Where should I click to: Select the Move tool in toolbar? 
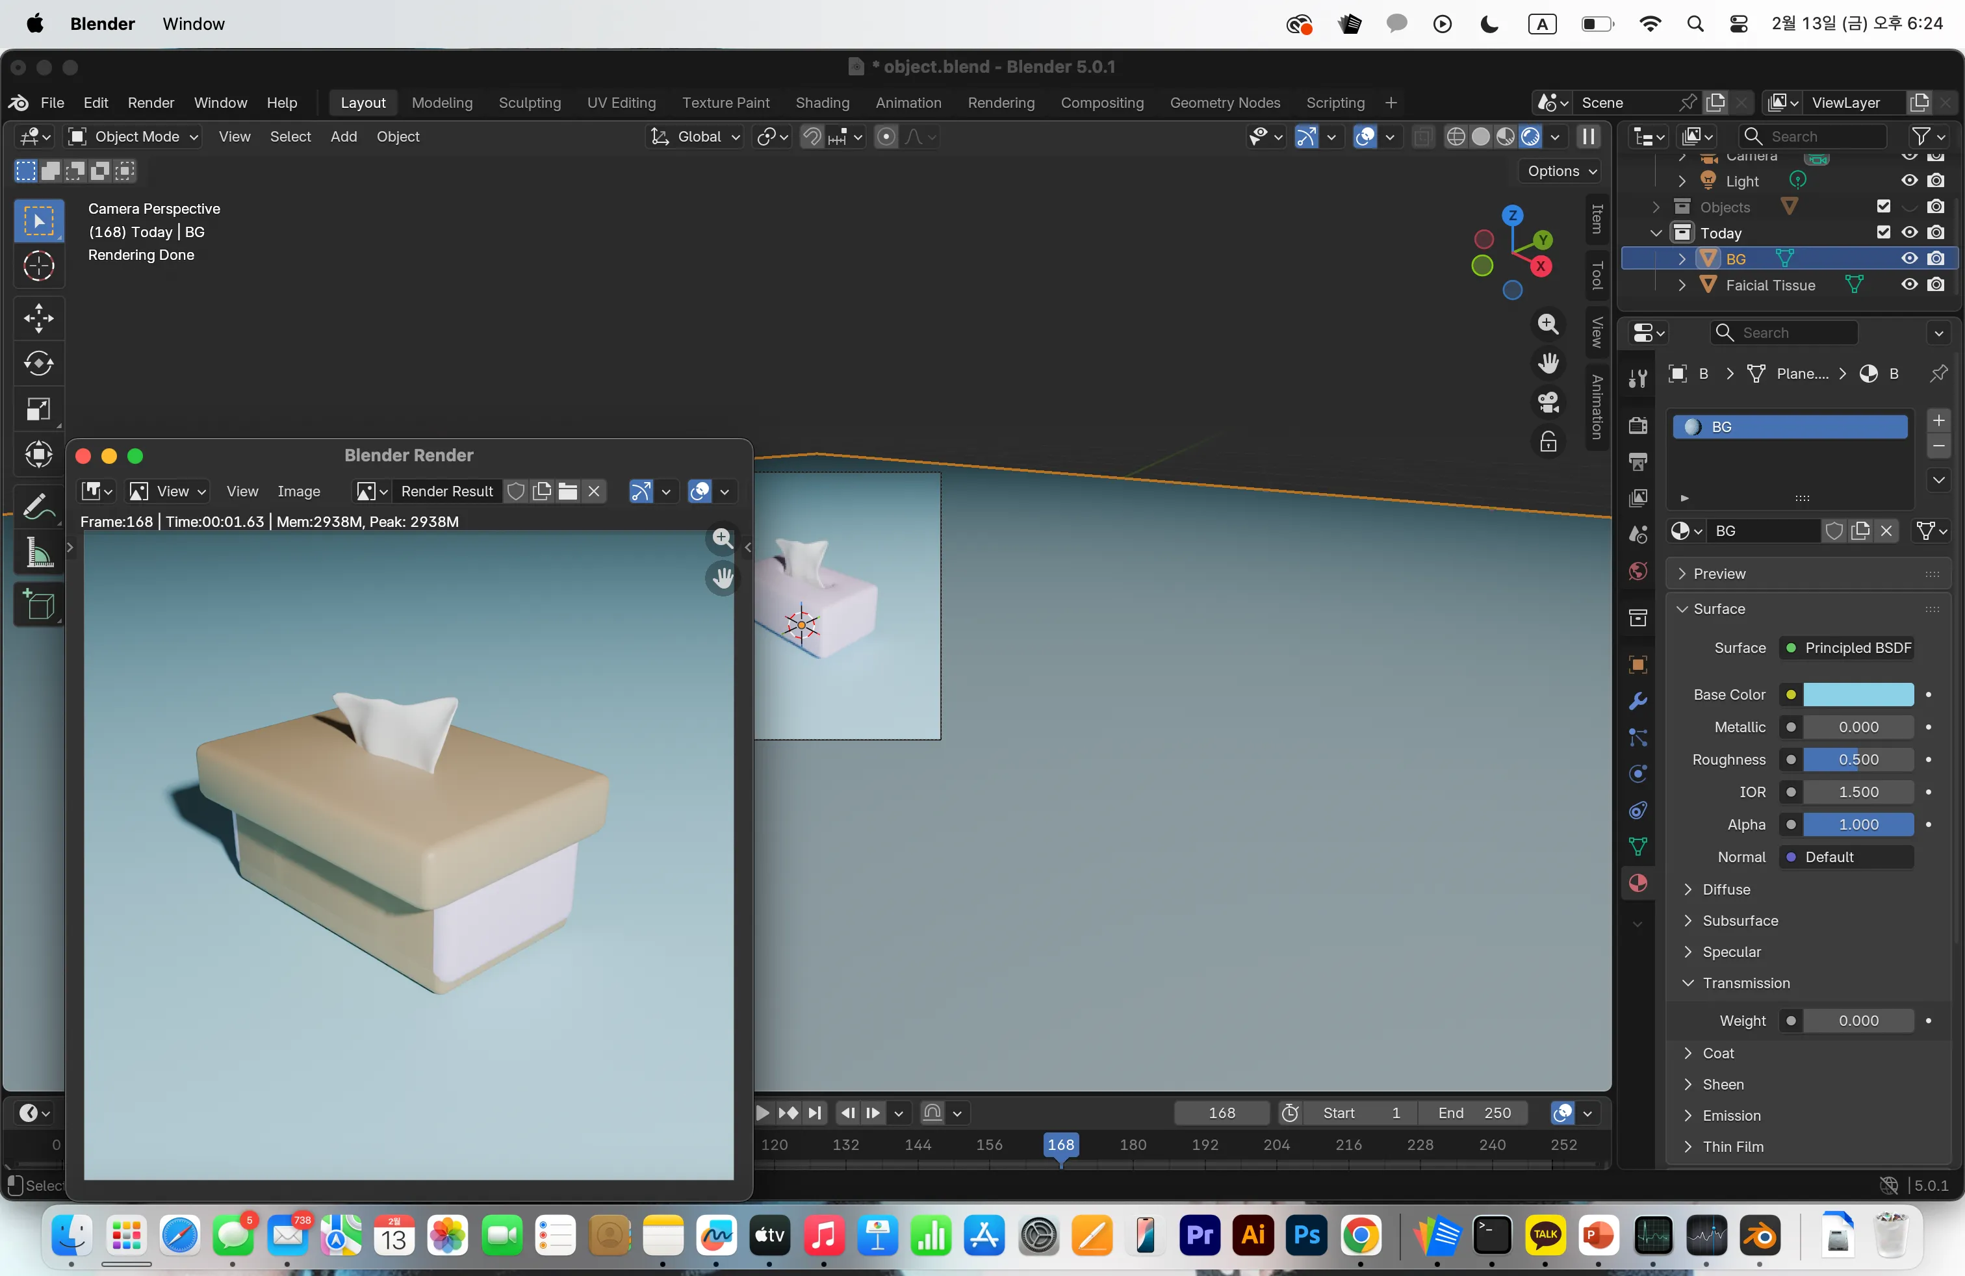point(38,318)
